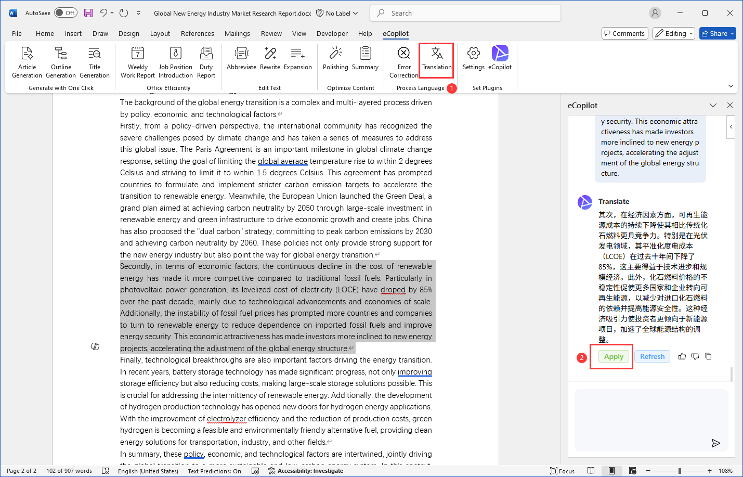743x477 pixels.
Task: Switch to the Developer tab
Action: pos(332,33)
